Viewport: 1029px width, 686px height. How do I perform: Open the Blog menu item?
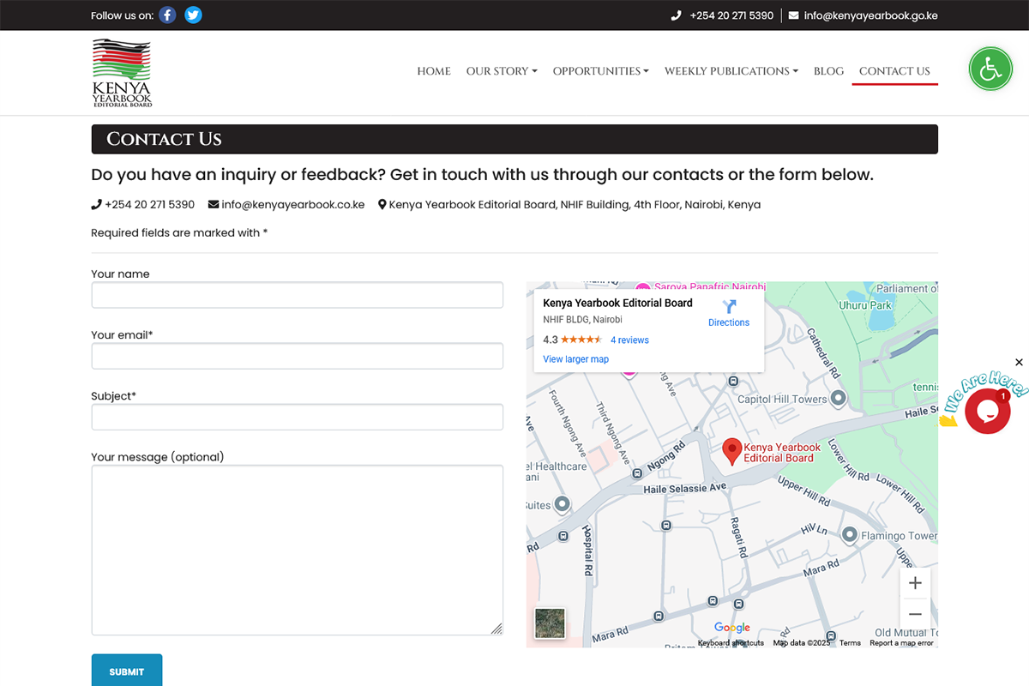(828, 71)
